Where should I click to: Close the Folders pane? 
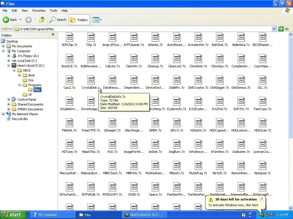[53, 35]
